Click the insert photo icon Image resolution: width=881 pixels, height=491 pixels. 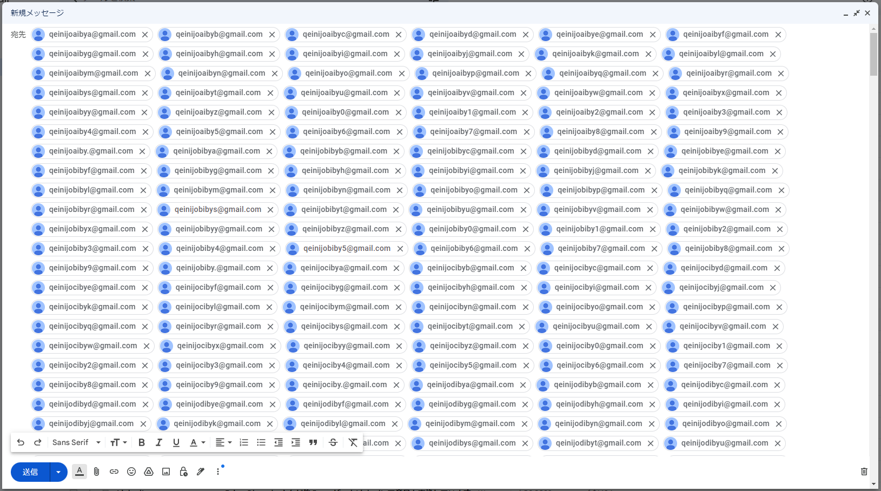166,472
